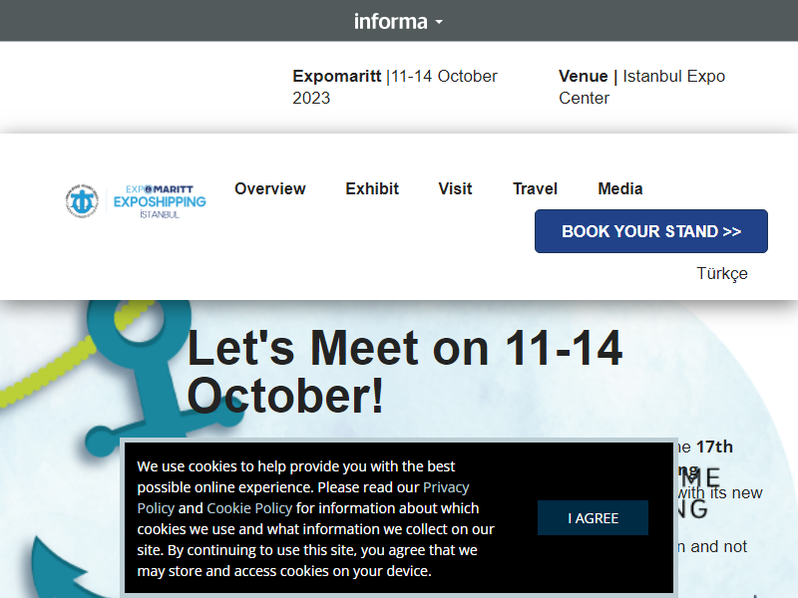Screen dimensions: 798x598
Task: Click the Venue Istanbul Expo Center text
Action: tap(641, 87)
